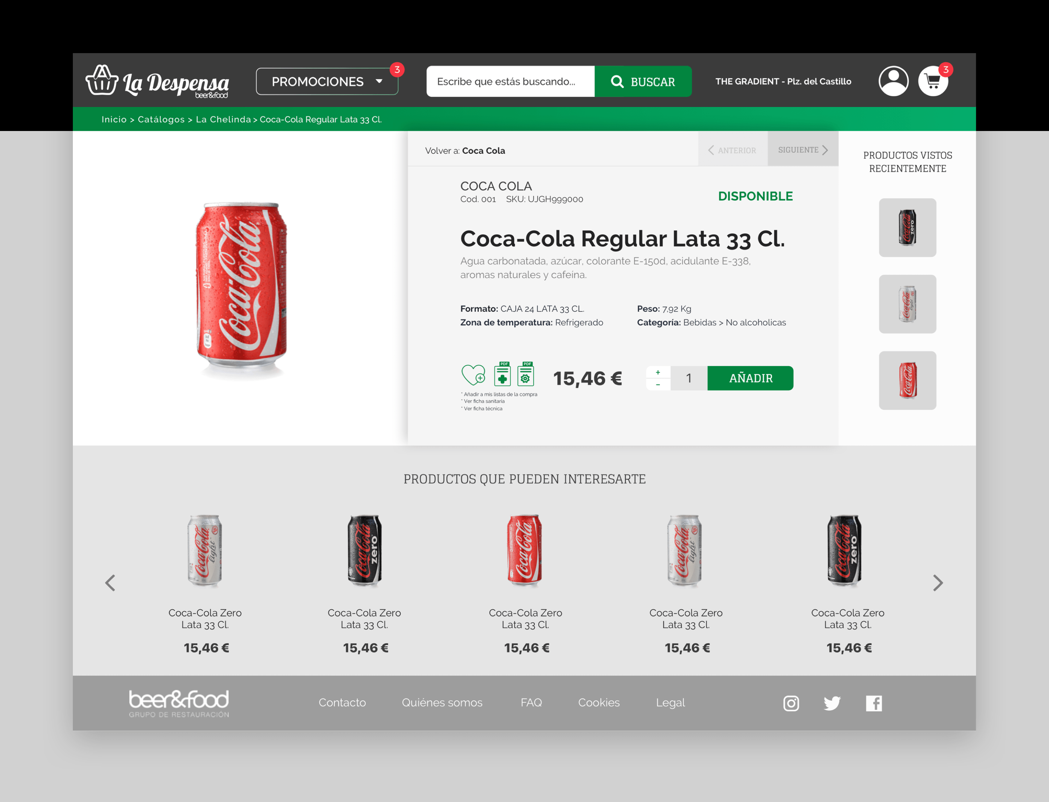Show next products with right carousel arrow
Image resolution: width=1049 pixels, height=802 pixels.
938,583
